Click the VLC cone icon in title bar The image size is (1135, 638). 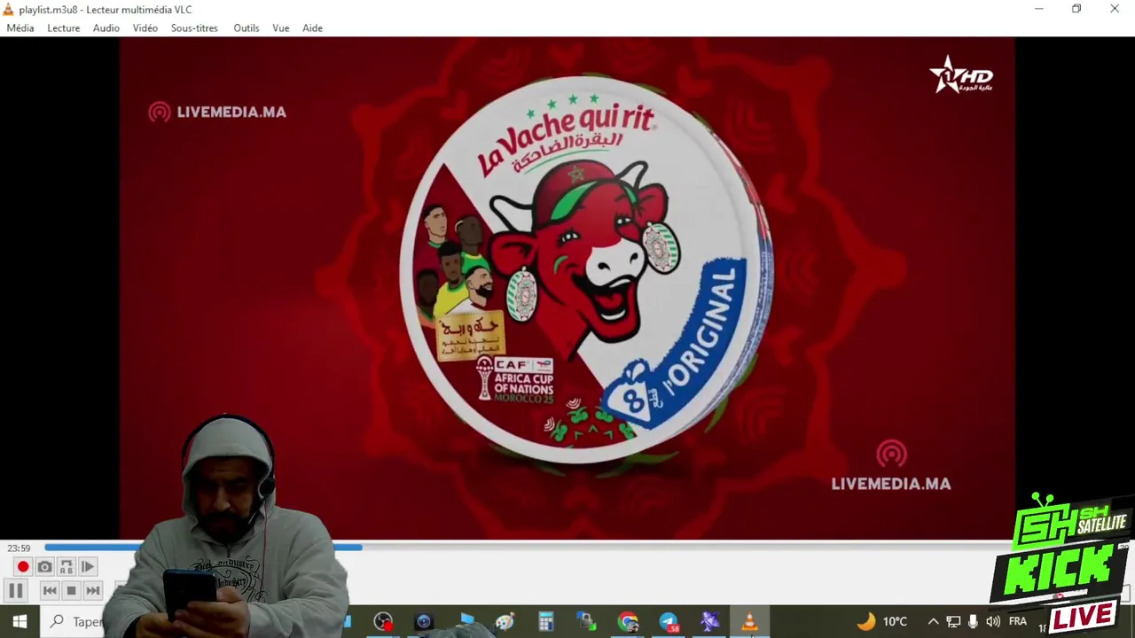[9, 10]
